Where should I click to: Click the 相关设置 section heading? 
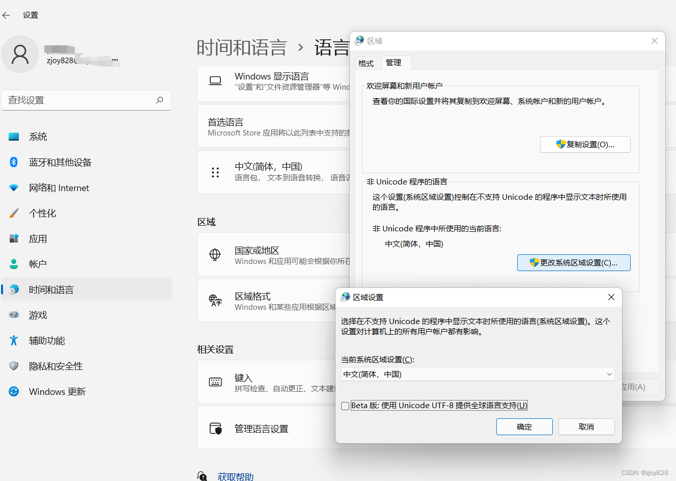click(x=215, y=350)
